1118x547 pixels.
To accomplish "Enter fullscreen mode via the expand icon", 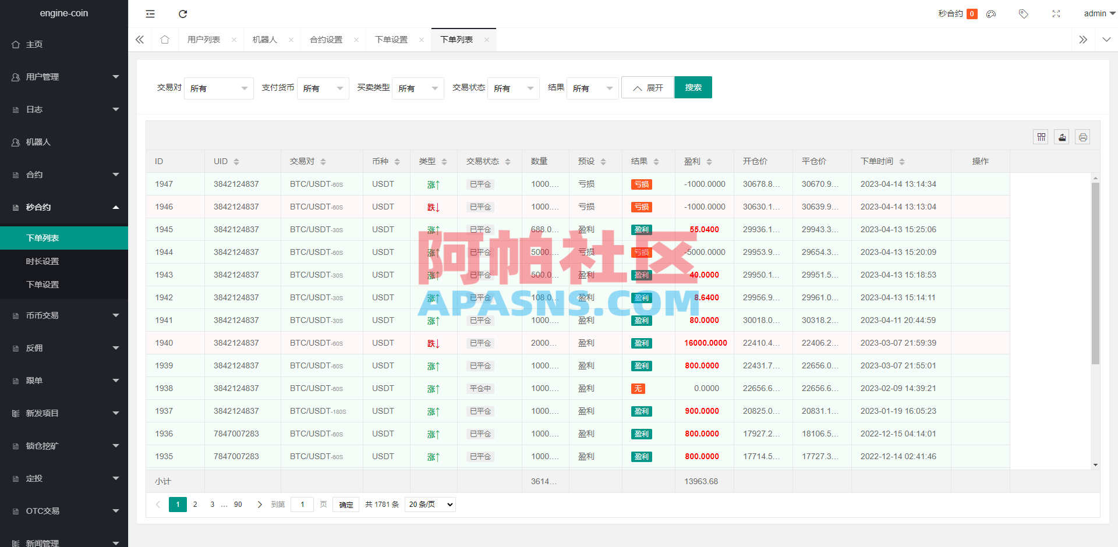I will (1056, 13).
